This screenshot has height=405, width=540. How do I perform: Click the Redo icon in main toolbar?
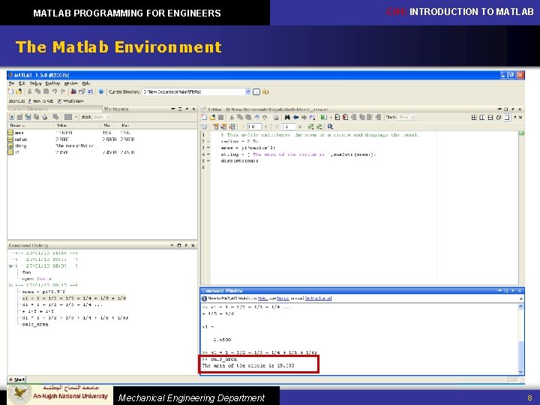click(x=63, y=91)
